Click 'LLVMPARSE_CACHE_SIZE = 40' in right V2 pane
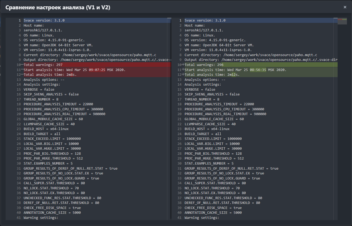The height and width of the screenshot is (226, 352). pyautogui.click(x=210, y=124)
